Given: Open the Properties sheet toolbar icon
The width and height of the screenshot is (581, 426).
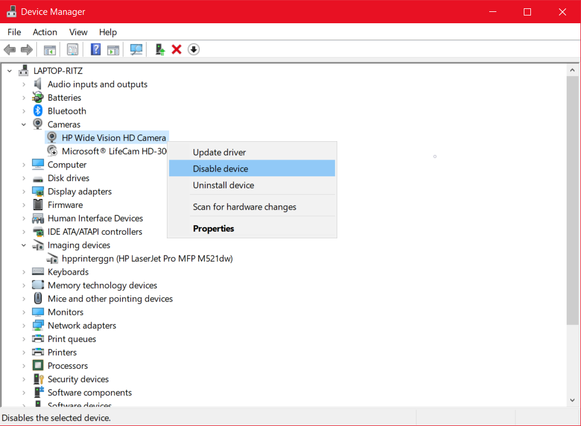Looking at the screenshot, I should pos(73,49).
